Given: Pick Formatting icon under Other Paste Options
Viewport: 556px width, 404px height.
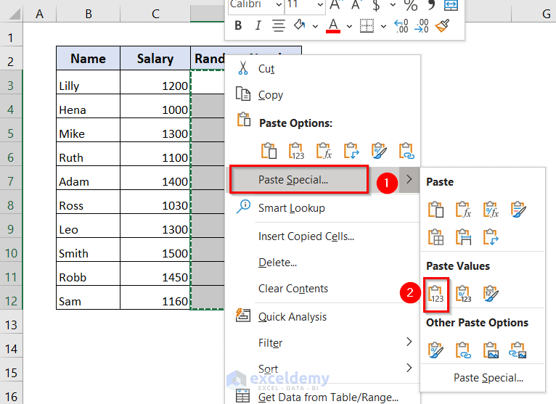Looking at the screenshot, I should click(436, 350).
